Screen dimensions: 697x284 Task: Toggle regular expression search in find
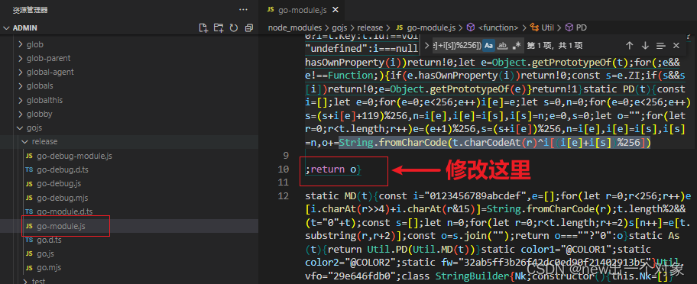[516, 45]
